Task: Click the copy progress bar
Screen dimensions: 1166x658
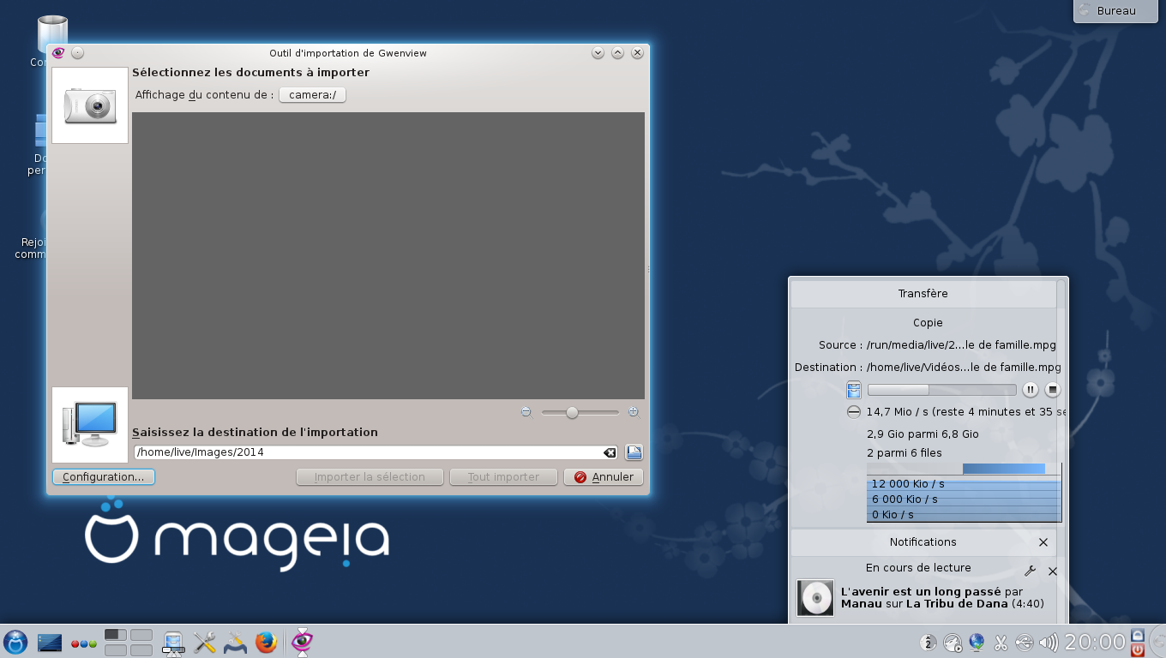Action: pyautogui.click(x=942, y=390)
